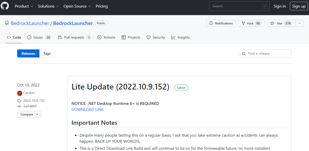The image size is (309, 151).
Task: Switch to the Tags view
Action: [x=47, y=54]
